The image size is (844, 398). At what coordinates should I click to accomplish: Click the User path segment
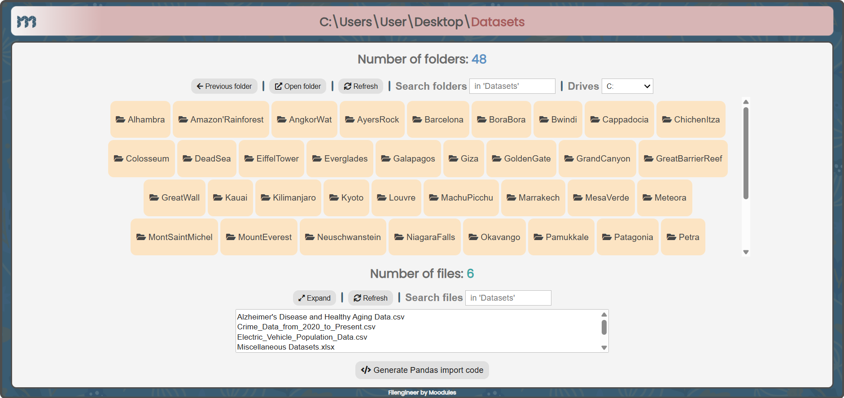[393, 22]
